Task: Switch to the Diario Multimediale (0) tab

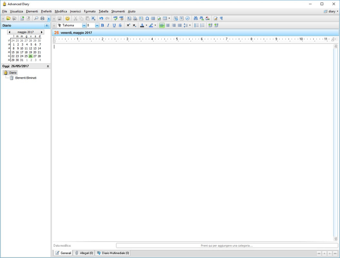Action: click(113, 253)
